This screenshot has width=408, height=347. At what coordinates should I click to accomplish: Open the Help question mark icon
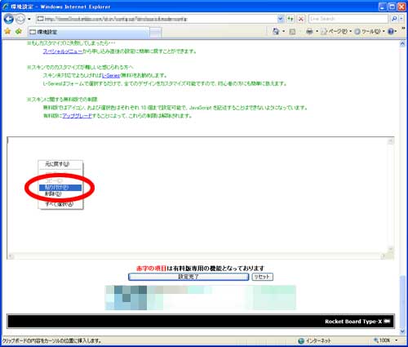coord(391,32)
